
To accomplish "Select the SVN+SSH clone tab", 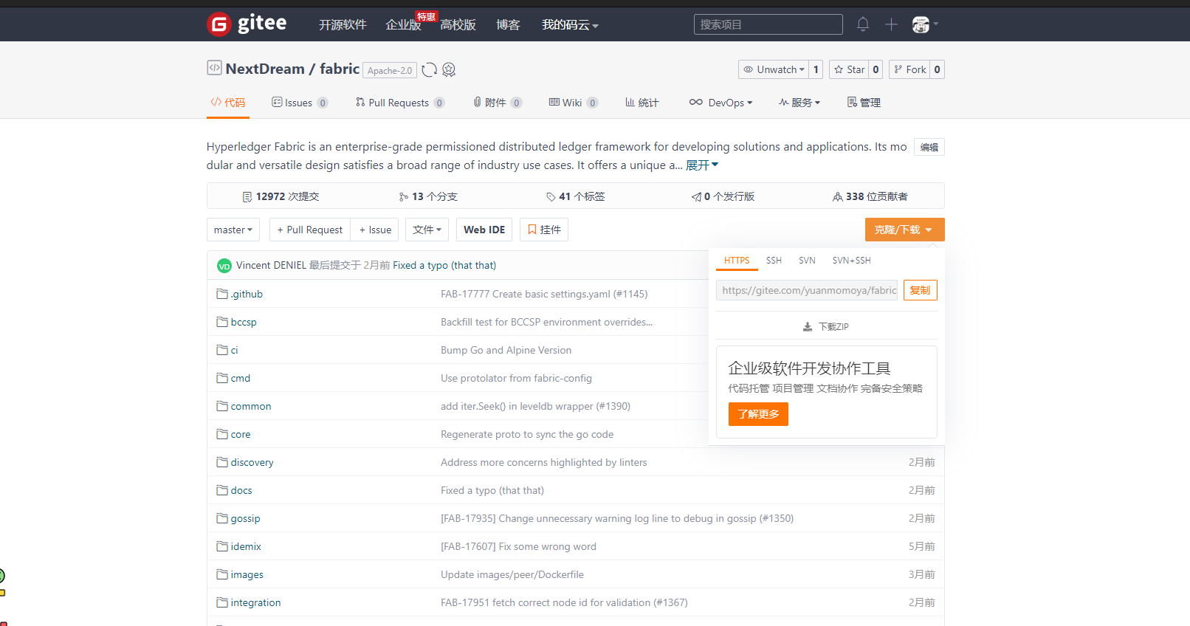I will tap(851, 261).
